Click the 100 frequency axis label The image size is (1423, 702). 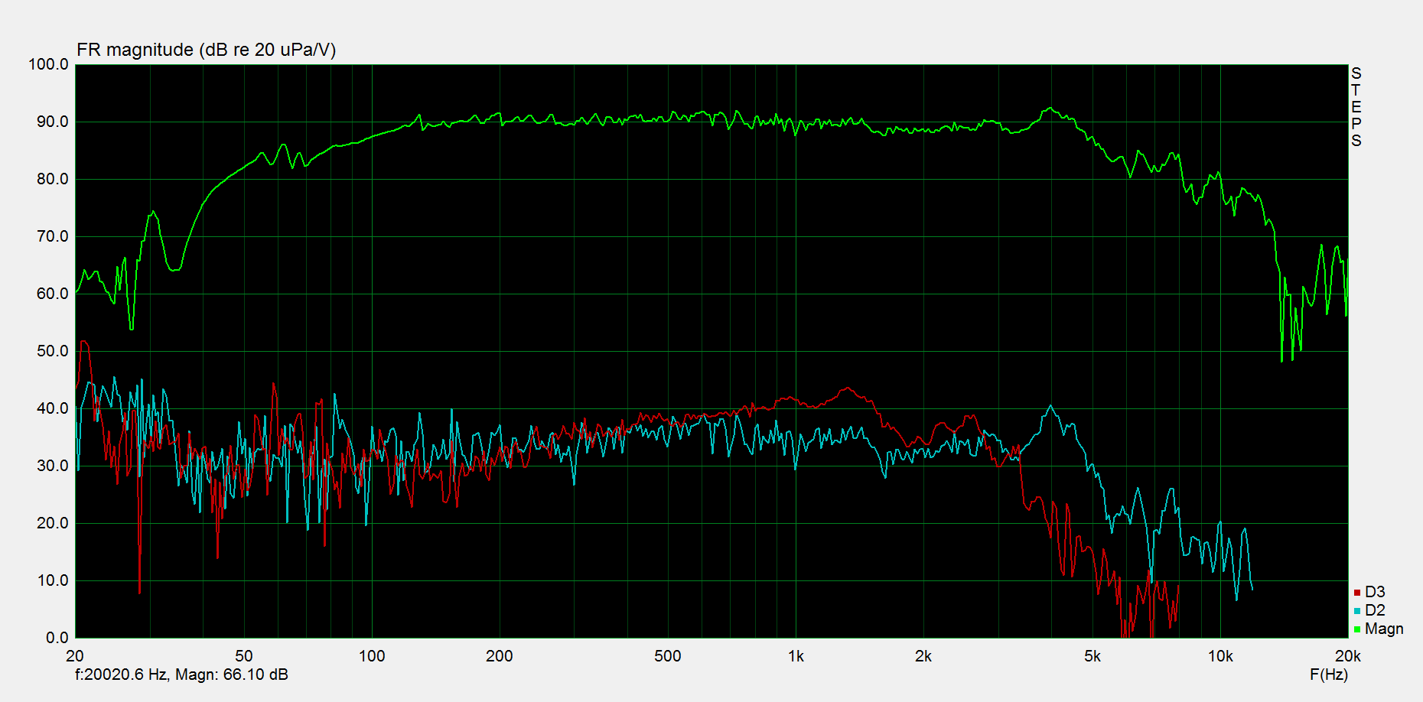click(372, 656)
